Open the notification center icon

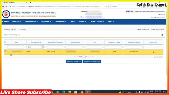164,92
